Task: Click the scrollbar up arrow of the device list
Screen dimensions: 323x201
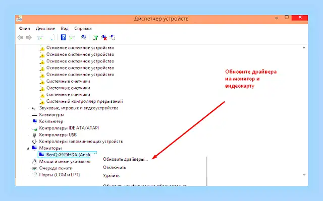Action: click(x=304, y=48)
